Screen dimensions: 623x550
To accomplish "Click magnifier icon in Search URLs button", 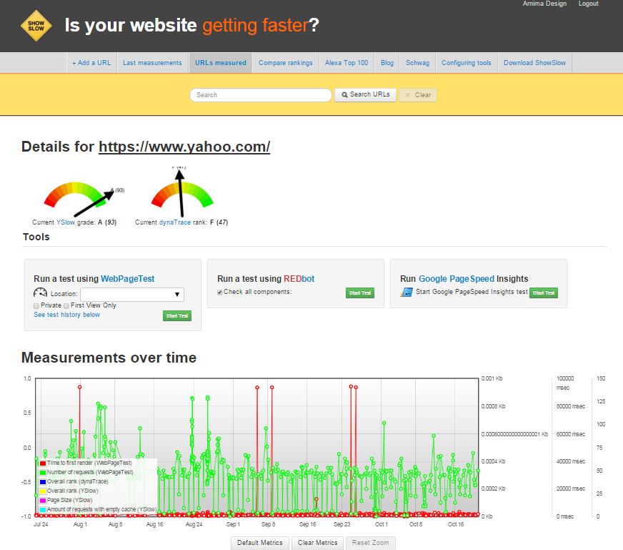I will (344, 94).
